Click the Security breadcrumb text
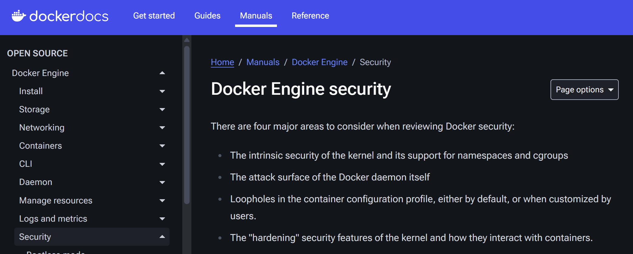Viewport: 633px width, 254px height. (x=375, y=62)
